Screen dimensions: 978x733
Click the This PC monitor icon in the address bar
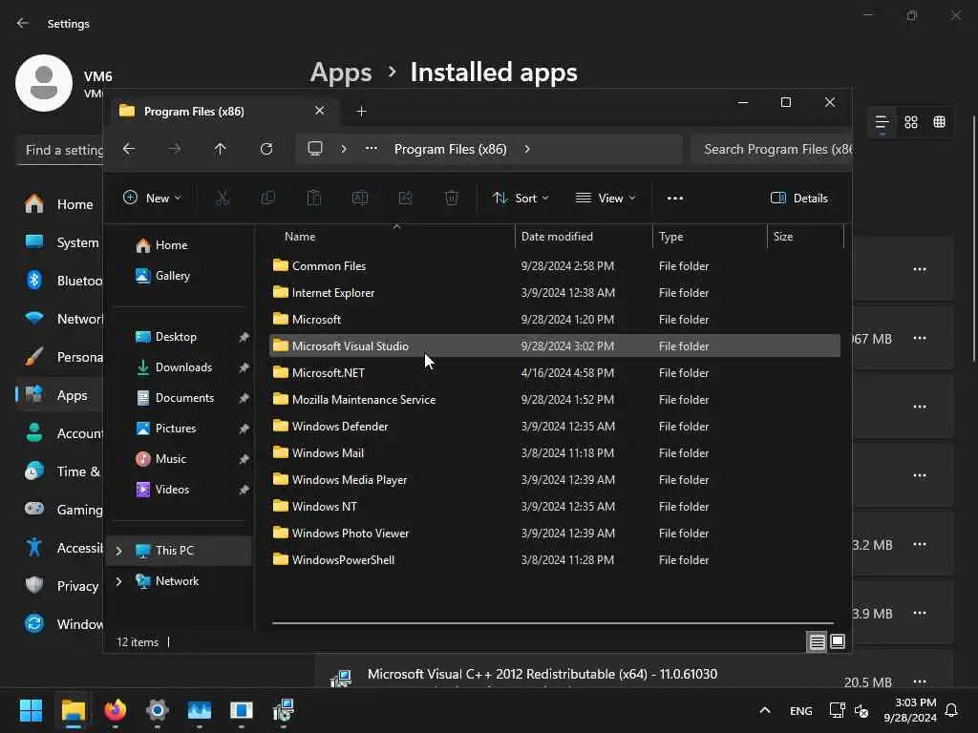coord(315,149)
